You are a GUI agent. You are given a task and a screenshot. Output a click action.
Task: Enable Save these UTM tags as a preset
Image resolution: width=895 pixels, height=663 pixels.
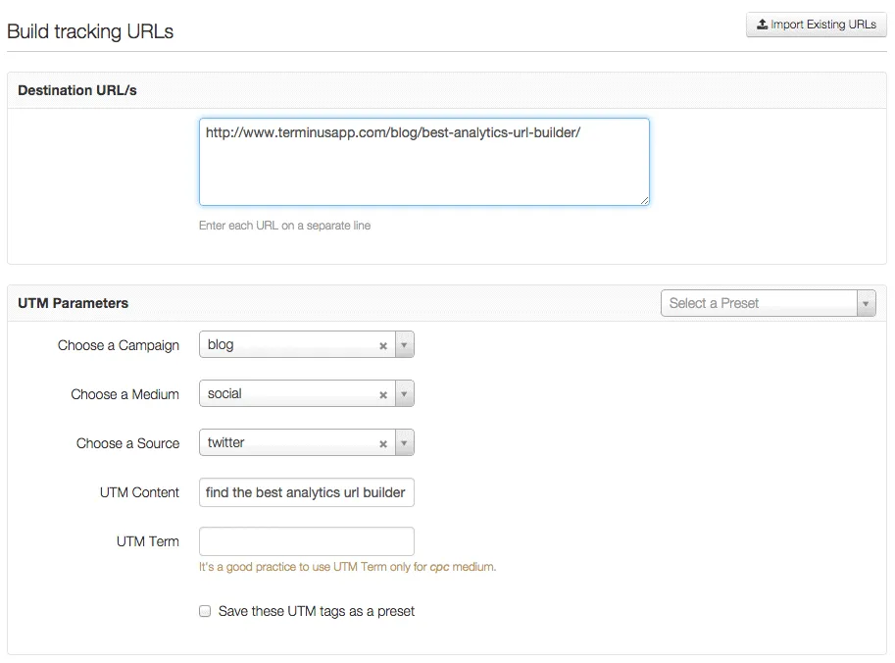pos(205,610)
